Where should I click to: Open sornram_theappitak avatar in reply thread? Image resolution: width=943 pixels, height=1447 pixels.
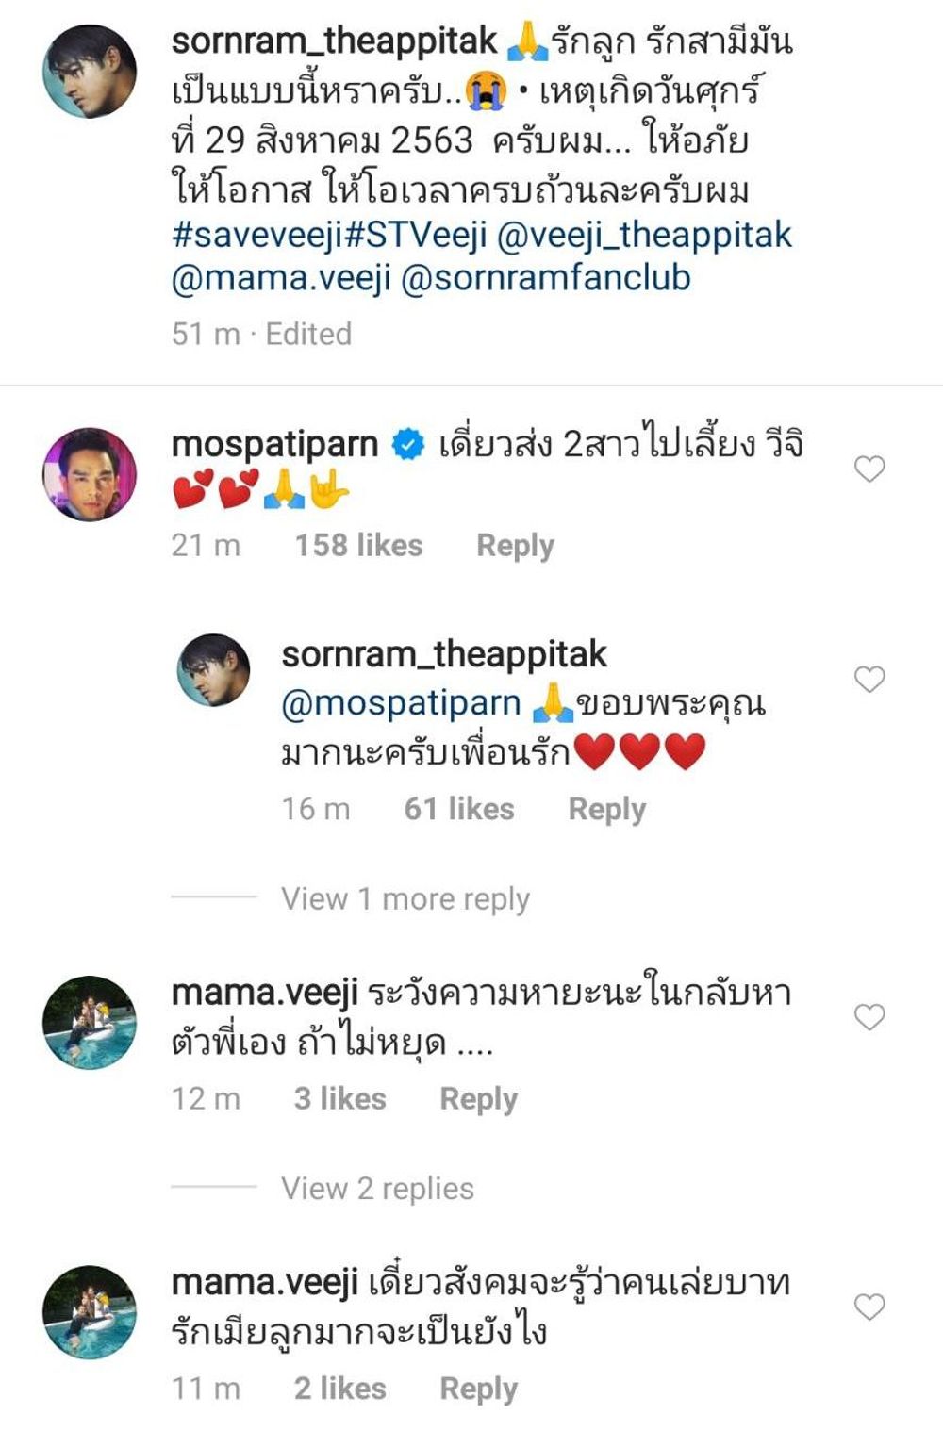214,670
